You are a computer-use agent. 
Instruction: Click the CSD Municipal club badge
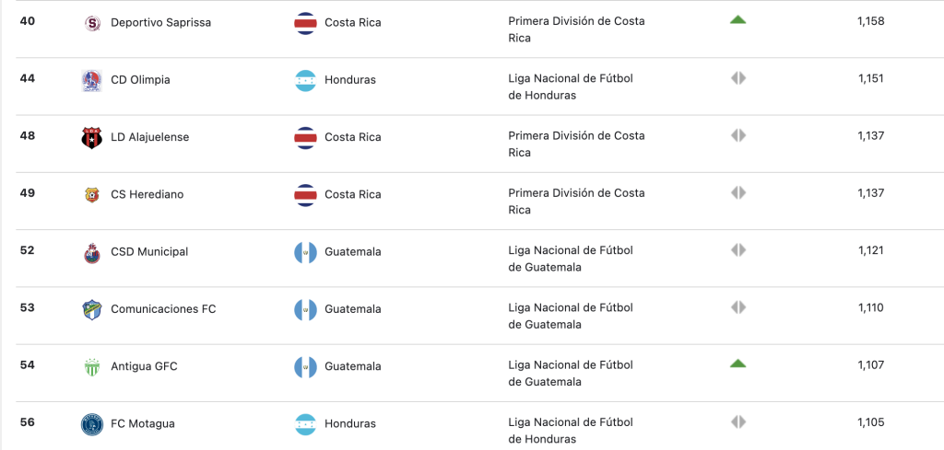(91, 253)
